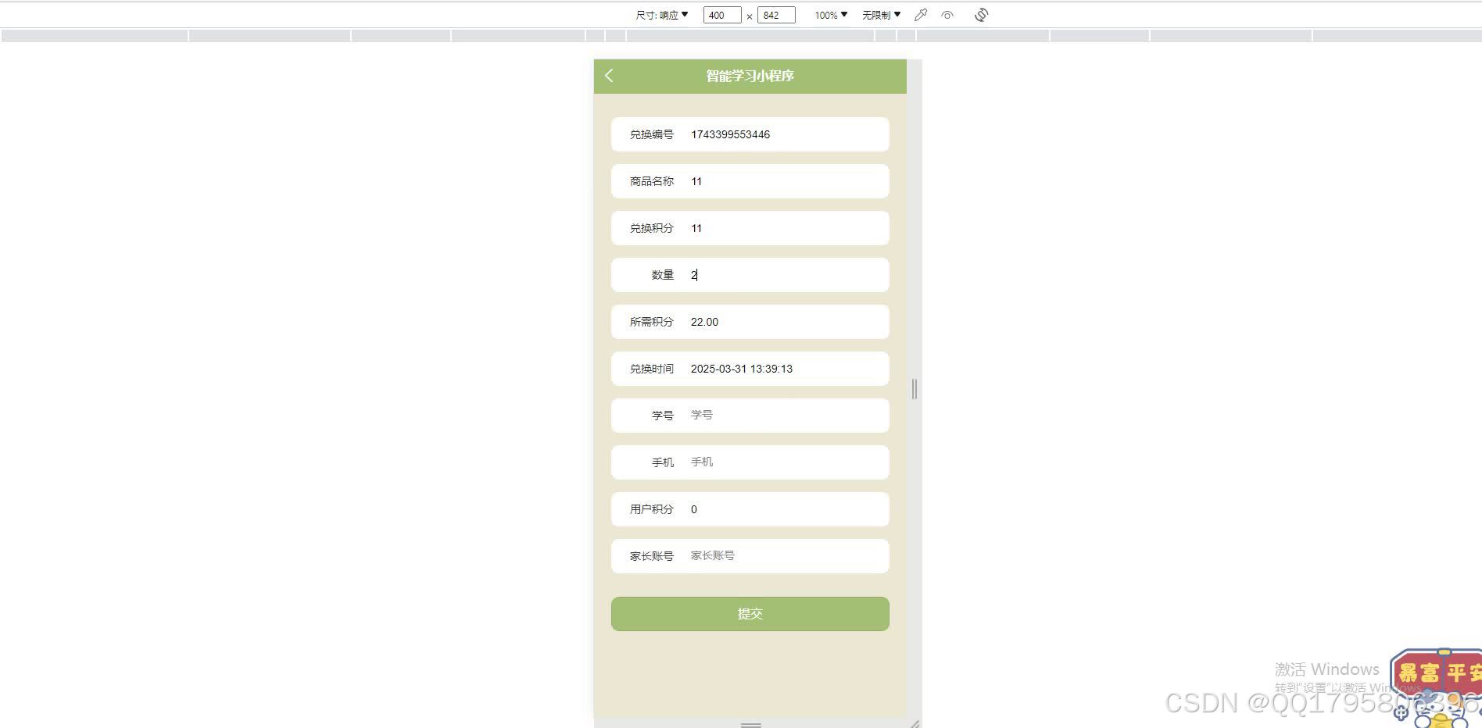
Task: Select the height input showing 842
Action: click(x=775, y=14)
